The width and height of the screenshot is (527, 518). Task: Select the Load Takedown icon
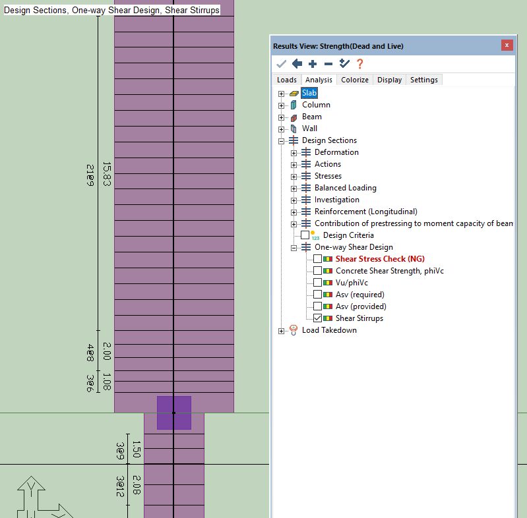point(294,330)
